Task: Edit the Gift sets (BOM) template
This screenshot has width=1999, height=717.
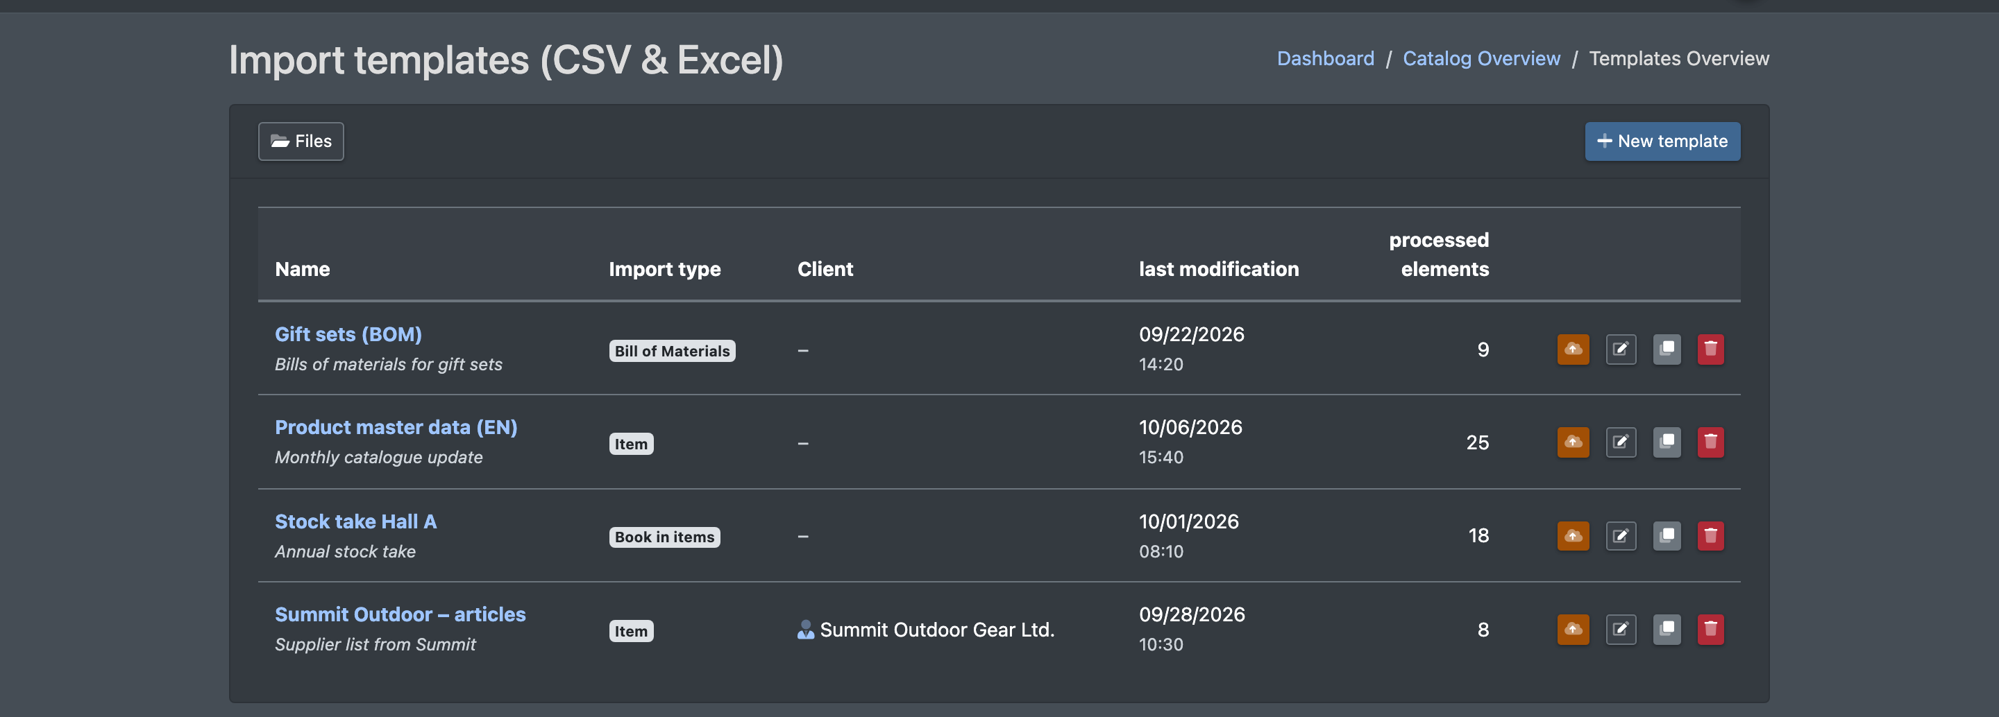Action: click(1620, 349)
